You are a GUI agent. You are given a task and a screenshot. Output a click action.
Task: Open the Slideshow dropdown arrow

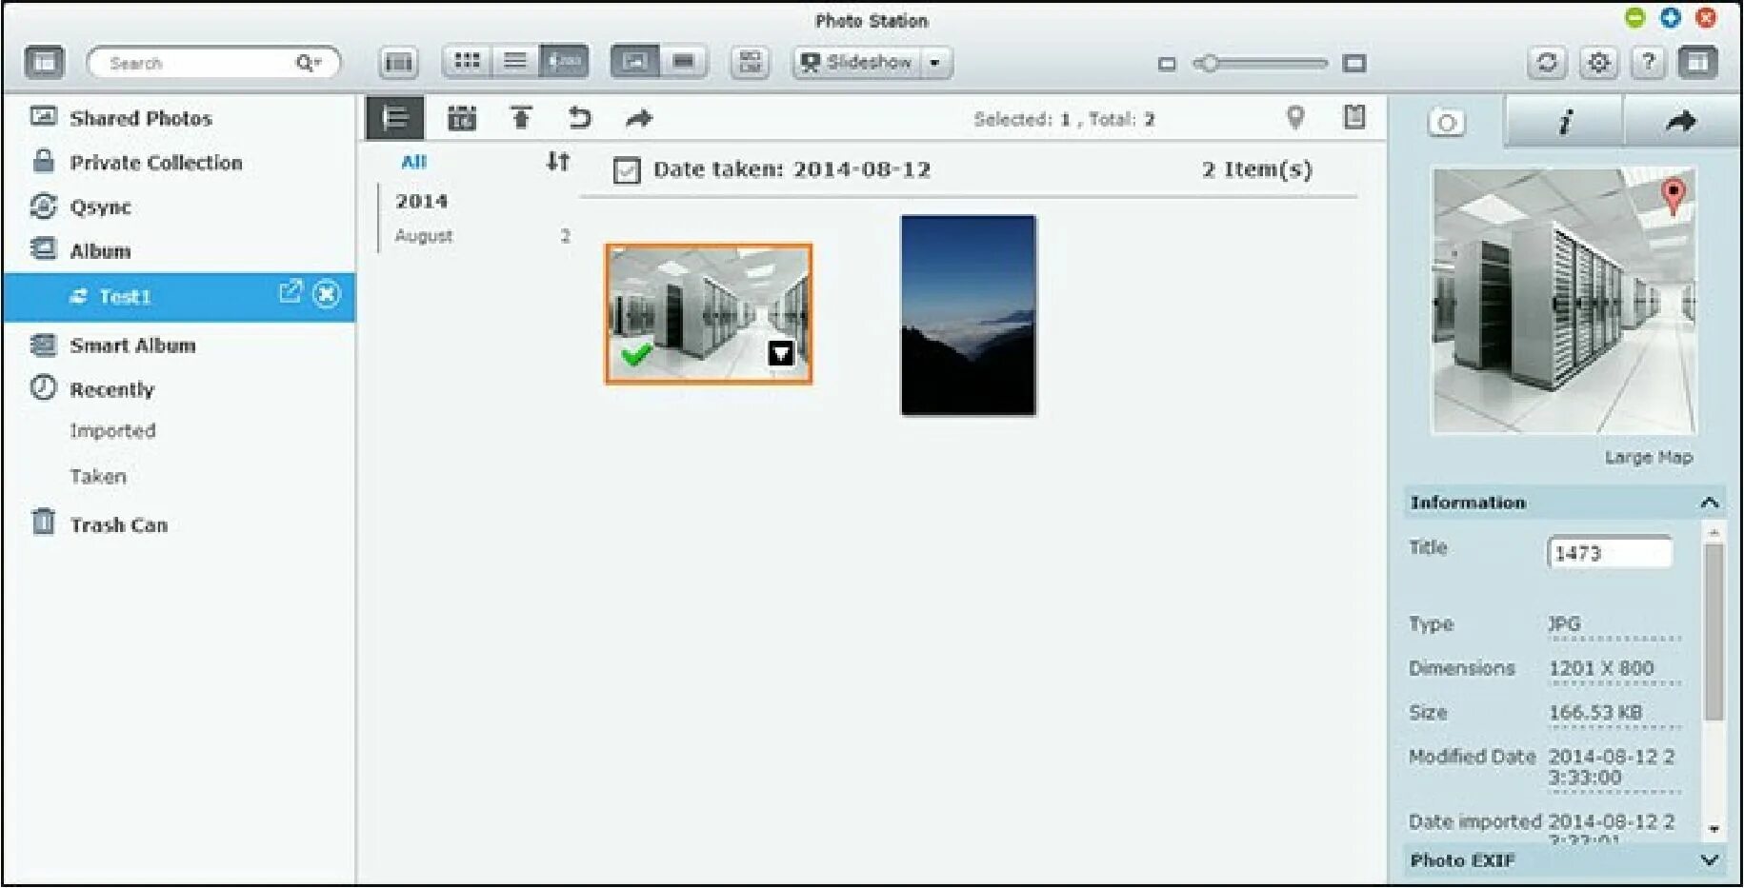pos(935,63)
